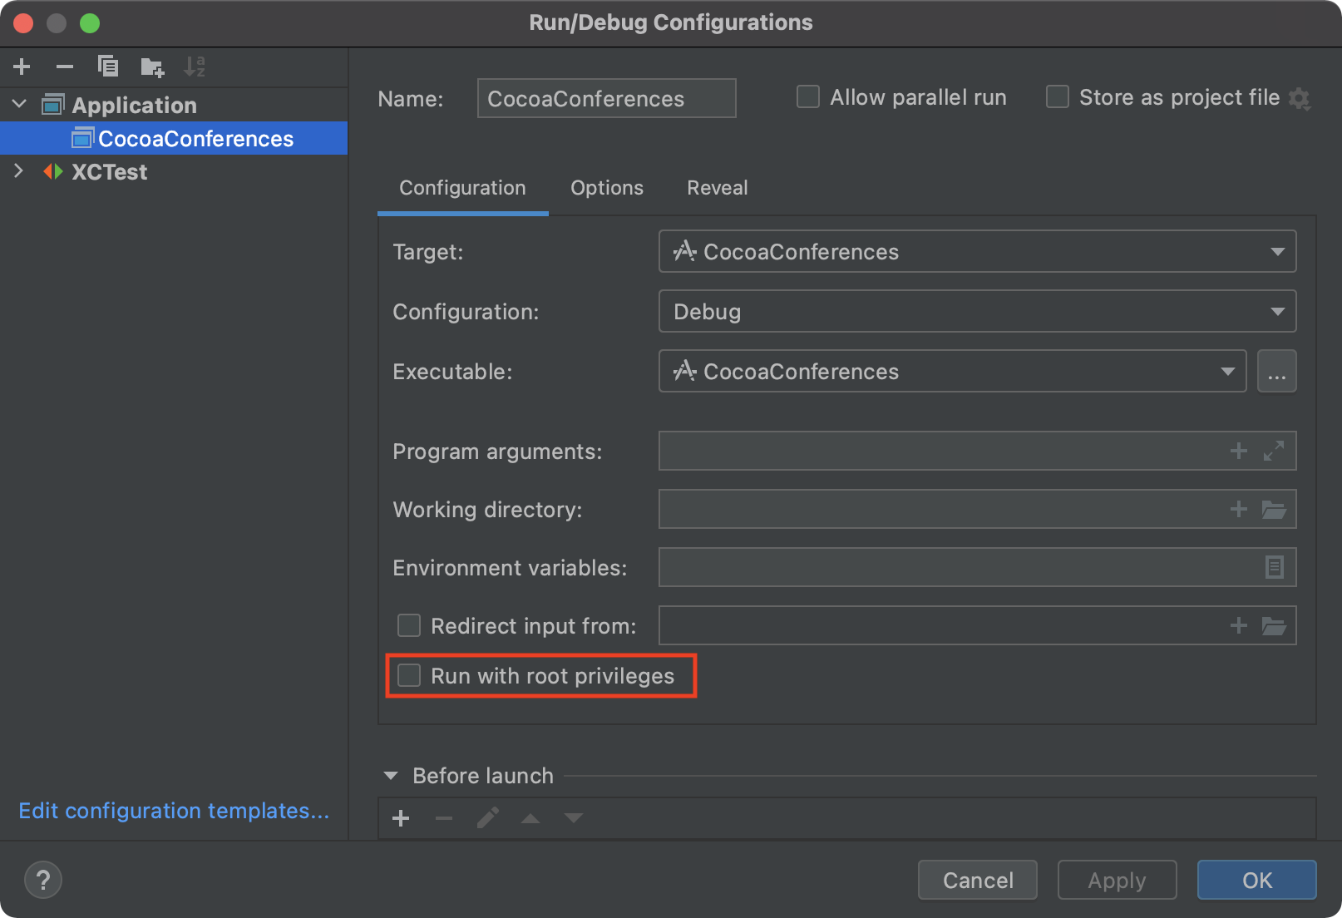Open Store as project file settings gear
1342x918 pixels.
(x=1300, y=99)
